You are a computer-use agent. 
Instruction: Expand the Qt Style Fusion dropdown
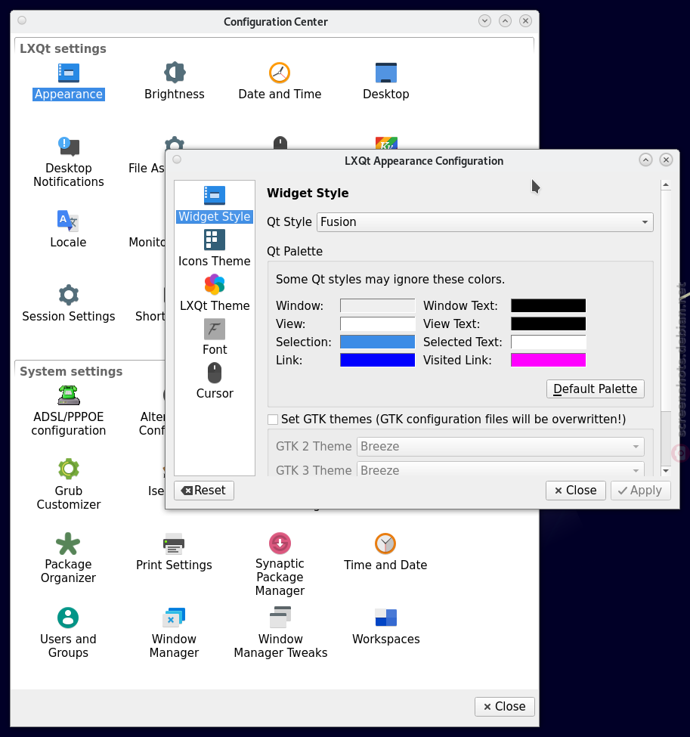(485, 221)
